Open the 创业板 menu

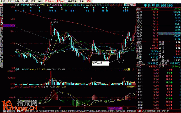(x=25, y=1)
